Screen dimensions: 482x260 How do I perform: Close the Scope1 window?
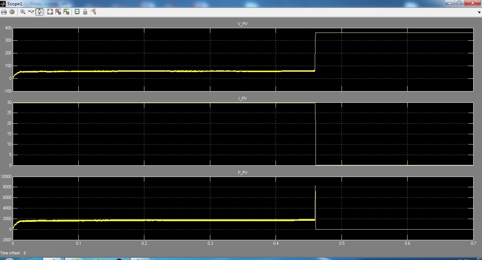point(472,3)
